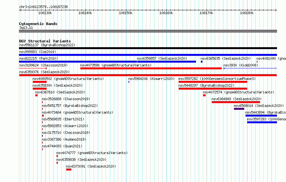Click the 106180k ruler position

coord(247,13)
